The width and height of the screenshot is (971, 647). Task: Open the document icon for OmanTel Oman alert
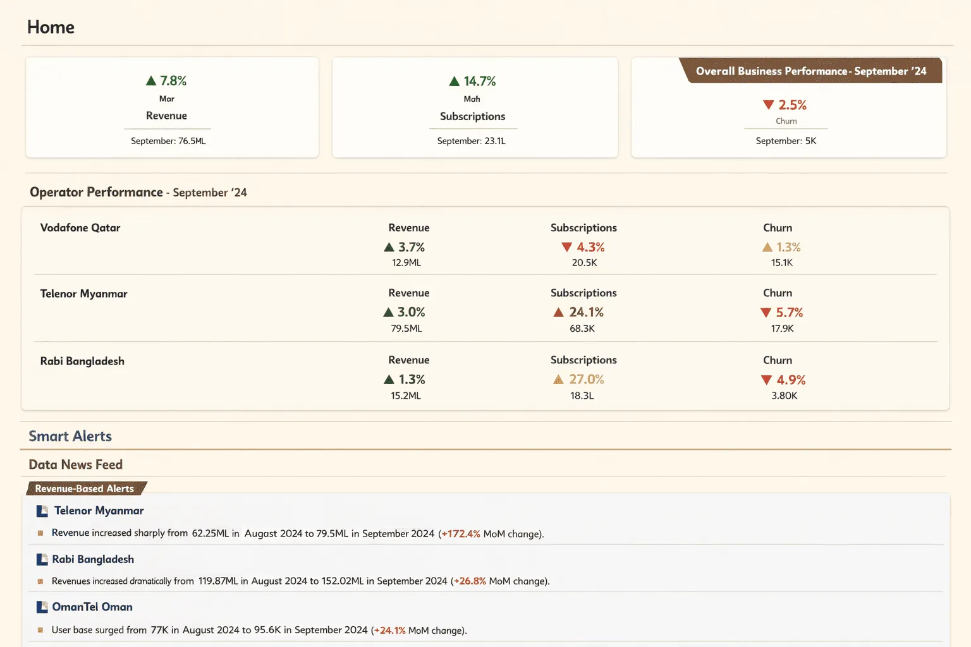[x=42, y=607]
